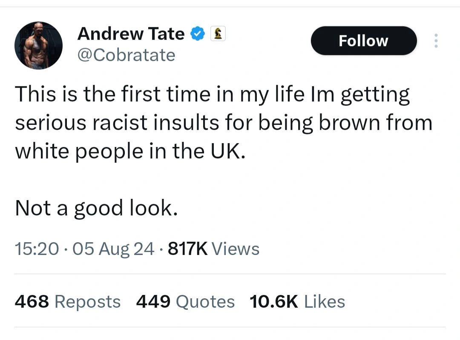This screenshot has width=460, height=340.
Task: Click the 15:20 timestamp
Action: [37, 249]
